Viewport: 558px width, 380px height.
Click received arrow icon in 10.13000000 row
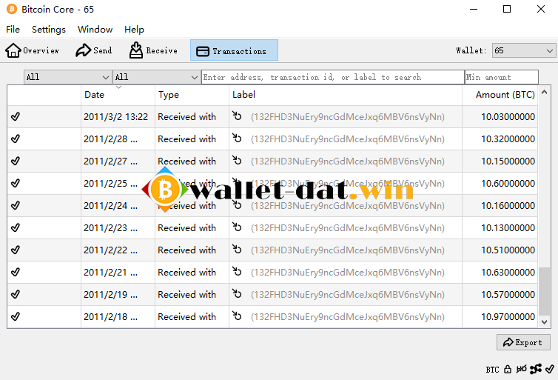237,227
